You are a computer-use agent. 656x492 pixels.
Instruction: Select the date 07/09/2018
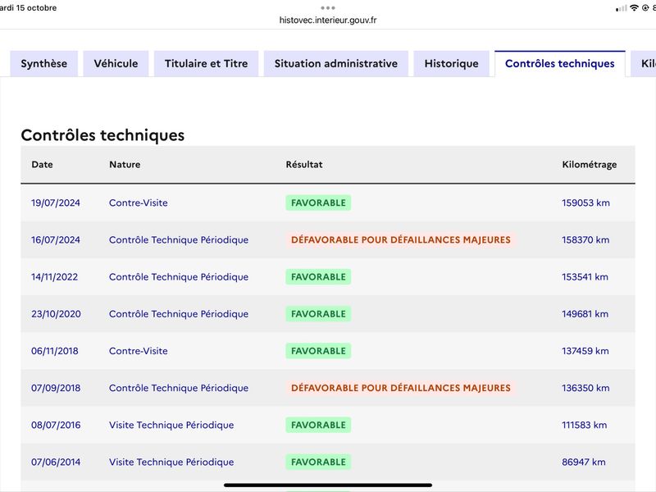56,388
